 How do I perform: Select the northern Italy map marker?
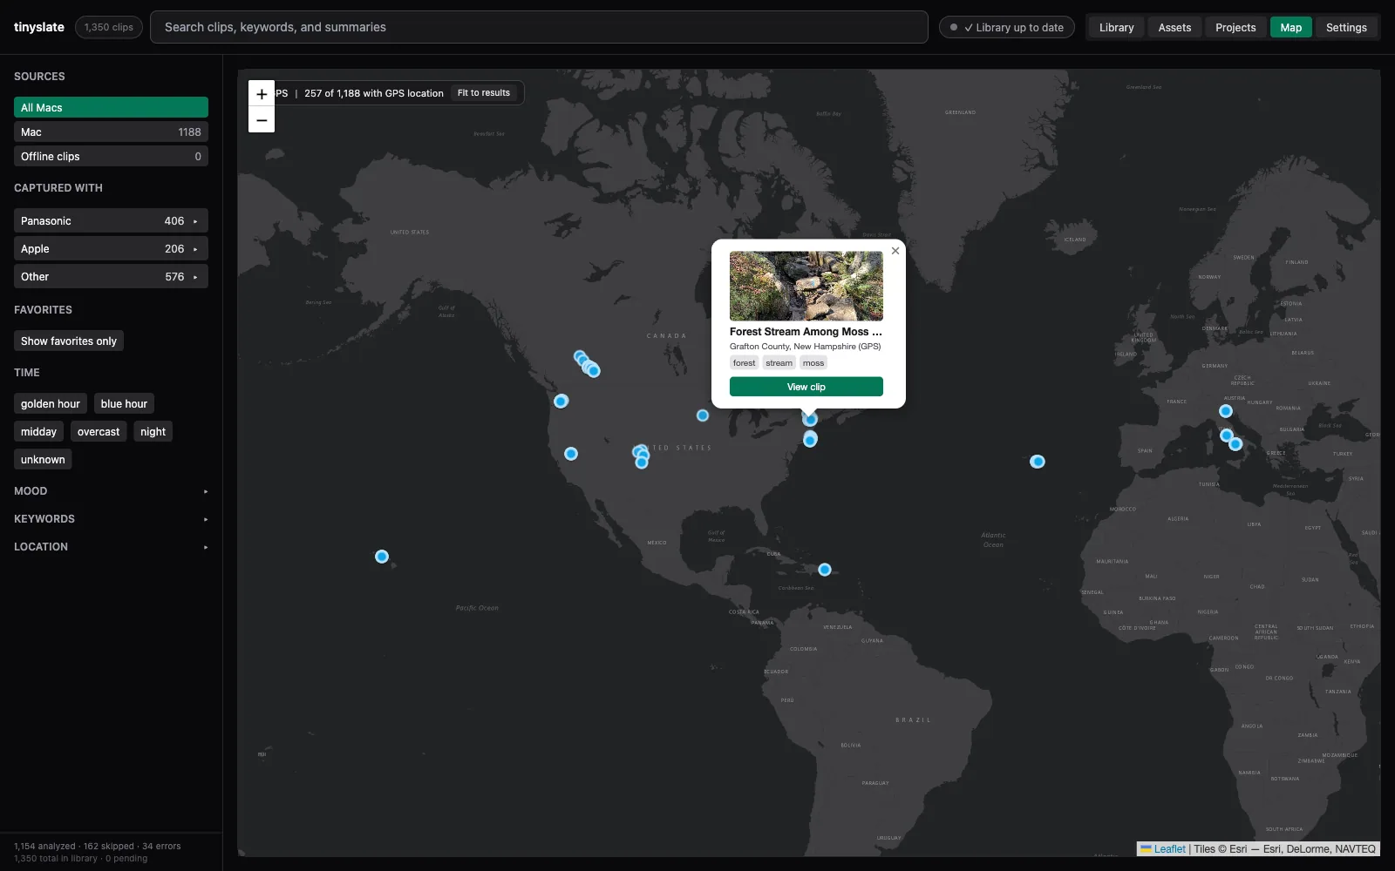coord(1226,411)
